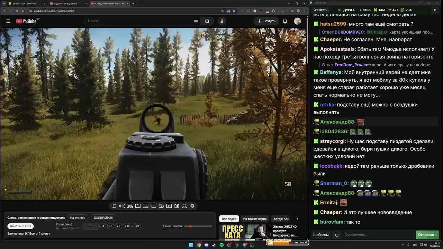Click НАЧАТЬ СПЛИТ button

point(20,226)
